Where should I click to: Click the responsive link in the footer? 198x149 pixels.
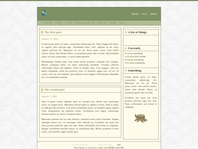coord(93,148)
